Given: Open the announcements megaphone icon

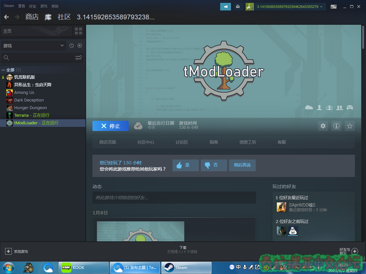Looking at the screenshot, I should point(226,7).
